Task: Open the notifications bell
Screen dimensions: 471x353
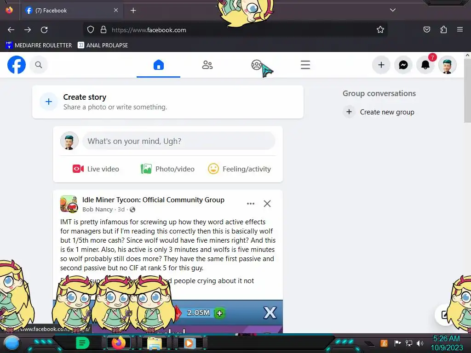Action: (x=425, y=65)
